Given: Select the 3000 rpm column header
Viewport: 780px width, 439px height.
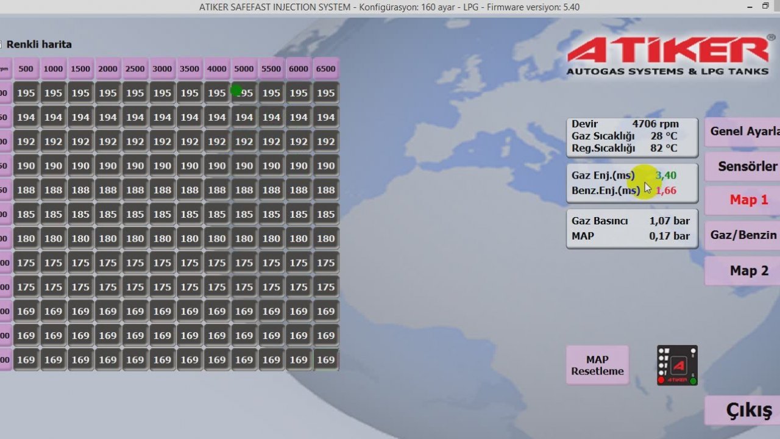Looking at the screenshot, I should (x=162, y=69).
